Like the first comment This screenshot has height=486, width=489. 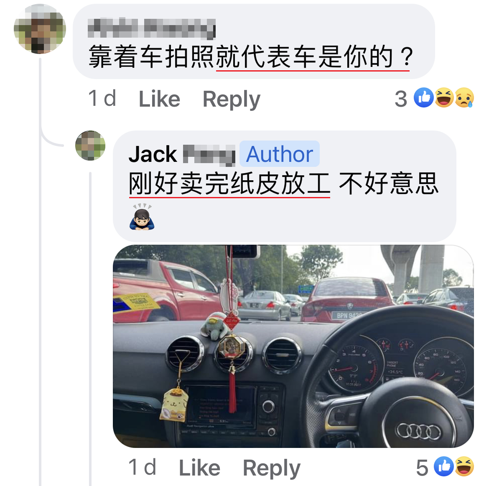[159, 99]
